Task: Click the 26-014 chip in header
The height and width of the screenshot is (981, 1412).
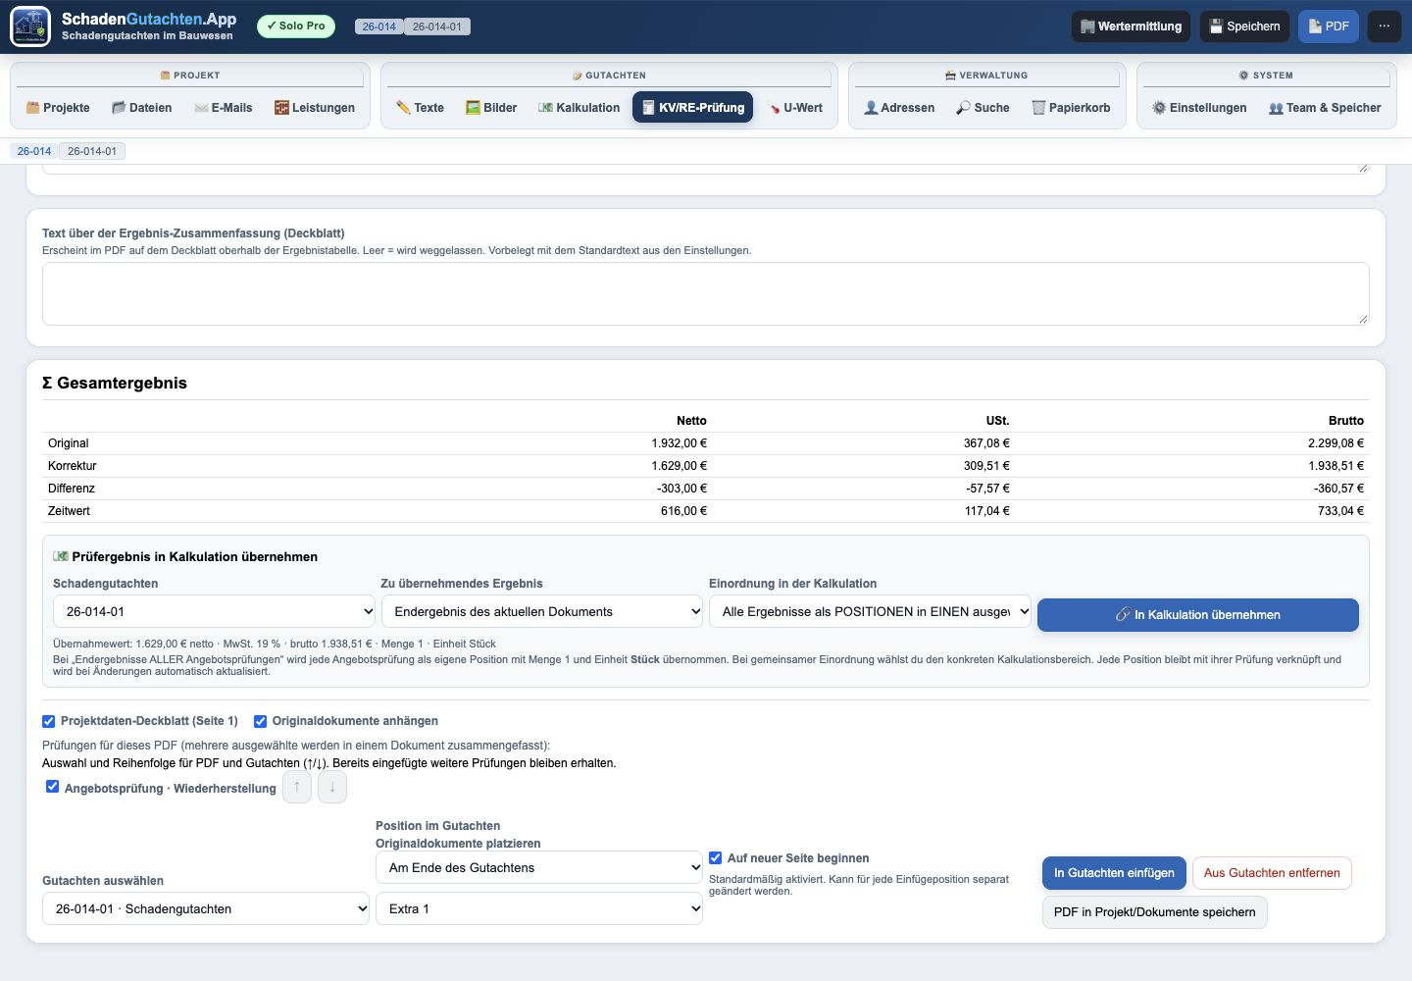Action: (379, 26)
